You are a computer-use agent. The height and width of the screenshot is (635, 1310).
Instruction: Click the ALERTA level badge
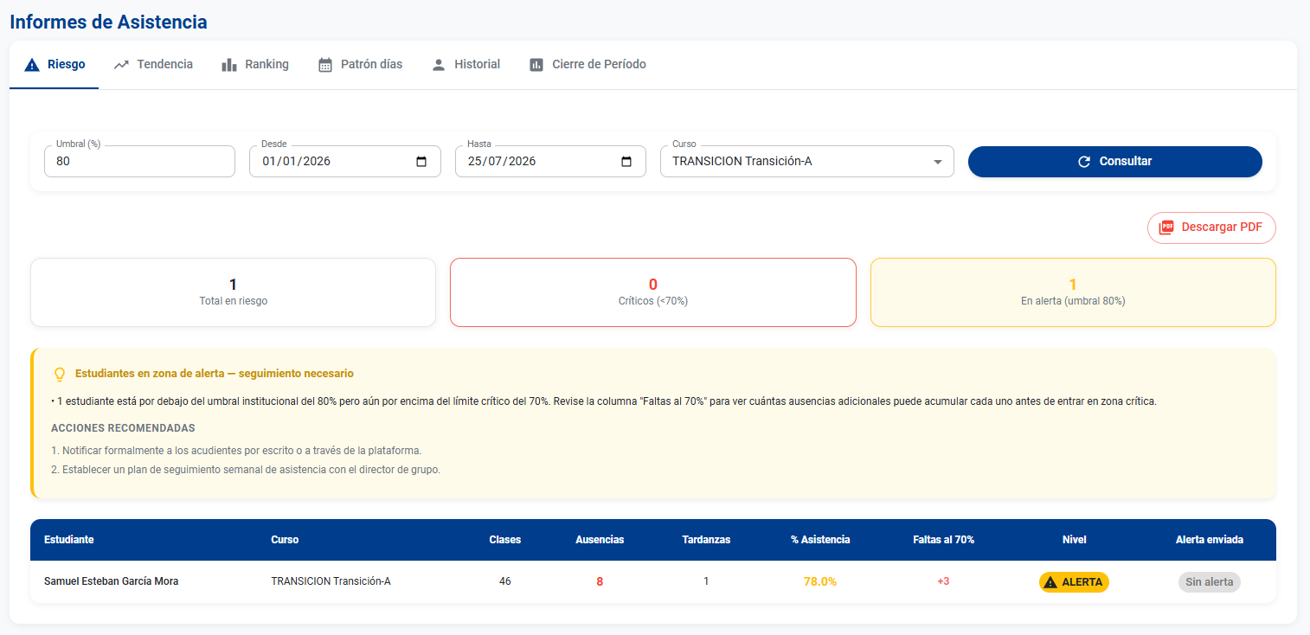point(1074,582)
